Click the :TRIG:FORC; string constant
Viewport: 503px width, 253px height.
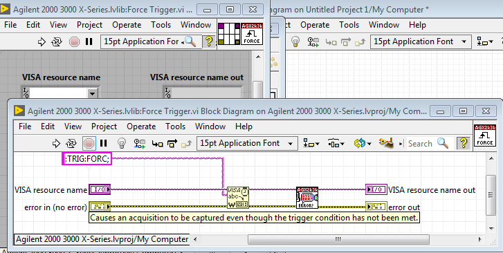point(86,159)
